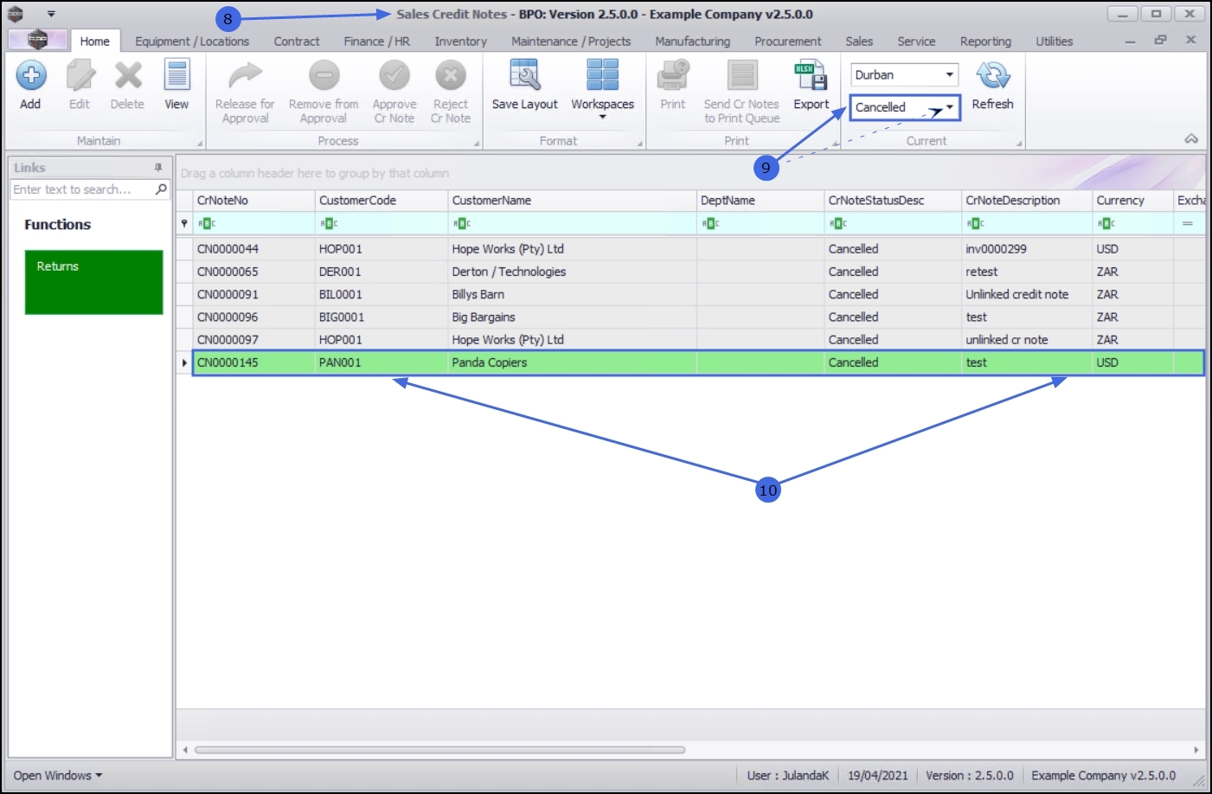Click the green Returns function tile
This screenshot has width=1212, height=794.
[x=94, y=282]
